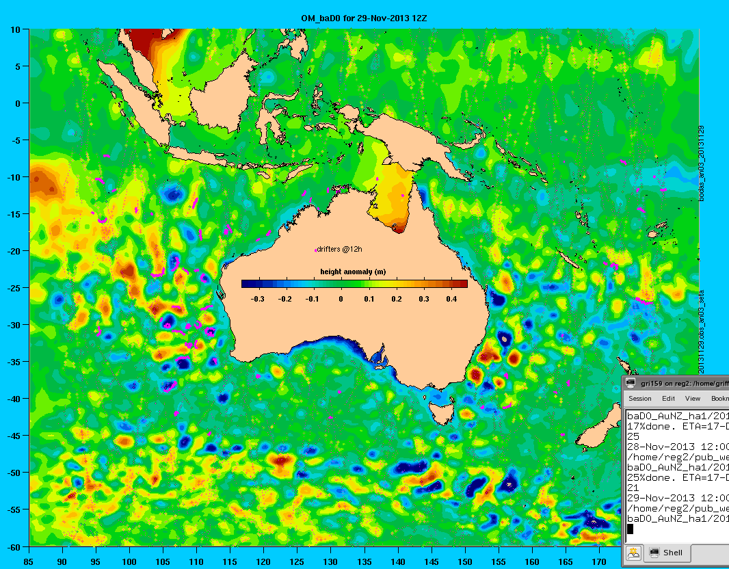The image size is (729, 569).
Task: Click the '20131129.obs_an03_seta' vertical side label
Action: pos(702,332)
